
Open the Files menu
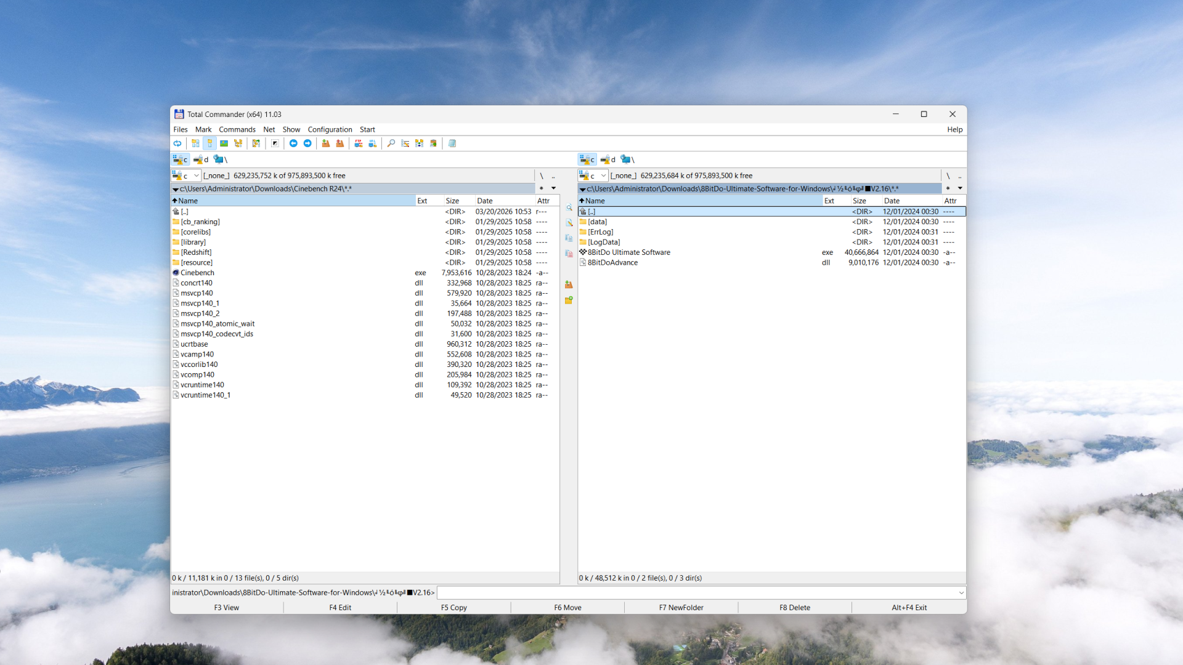pyautogui.click(x=181, y=129)
